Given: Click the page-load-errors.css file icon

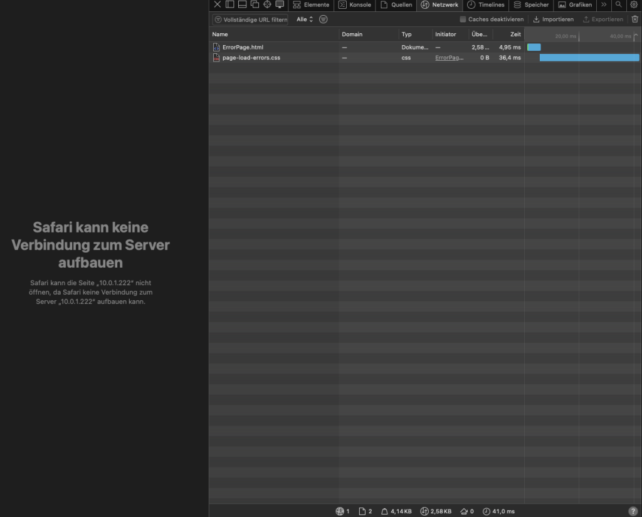Looking at the screenshot, I should click(216, 58).
